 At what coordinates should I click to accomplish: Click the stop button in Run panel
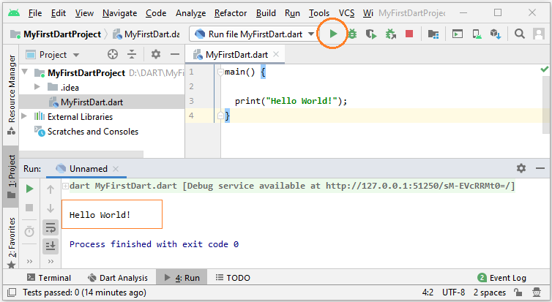click(x=29, y=208)
